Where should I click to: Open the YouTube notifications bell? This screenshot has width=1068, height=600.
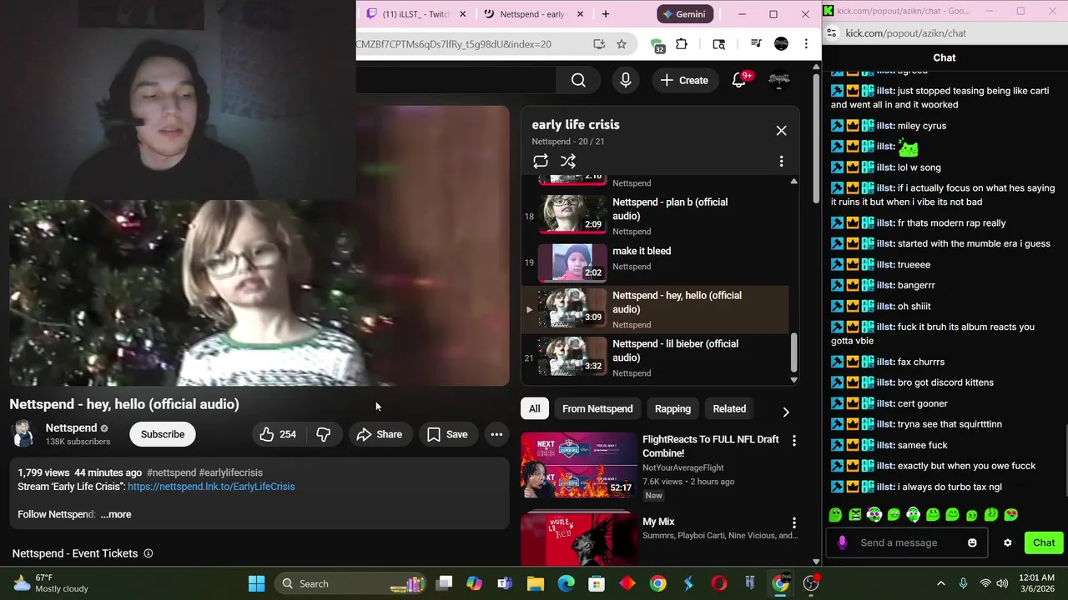[x=739, y=80]
